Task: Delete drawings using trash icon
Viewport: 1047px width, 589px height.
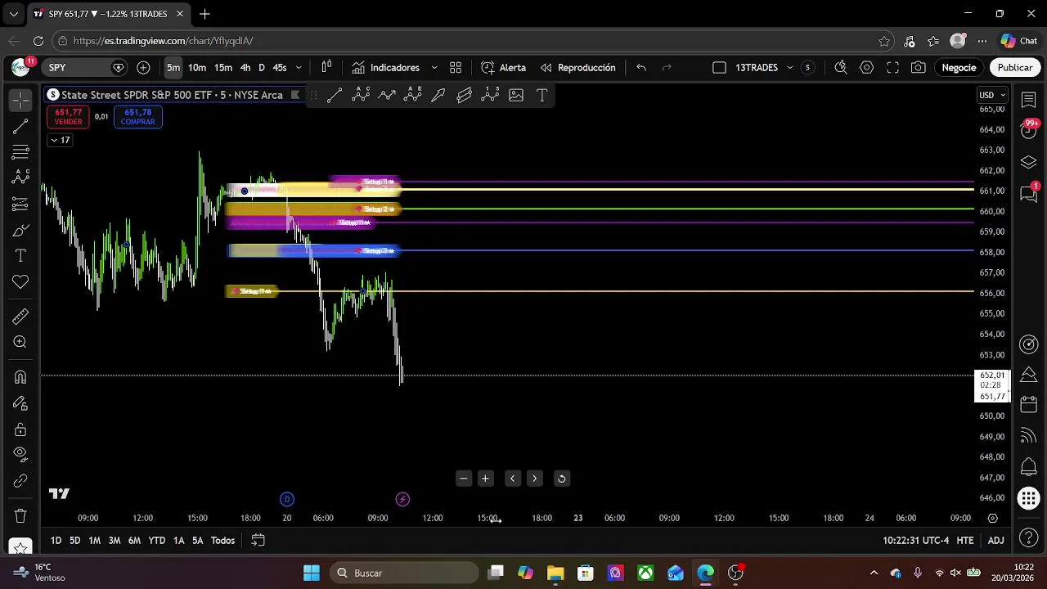Action: point(20,516)
